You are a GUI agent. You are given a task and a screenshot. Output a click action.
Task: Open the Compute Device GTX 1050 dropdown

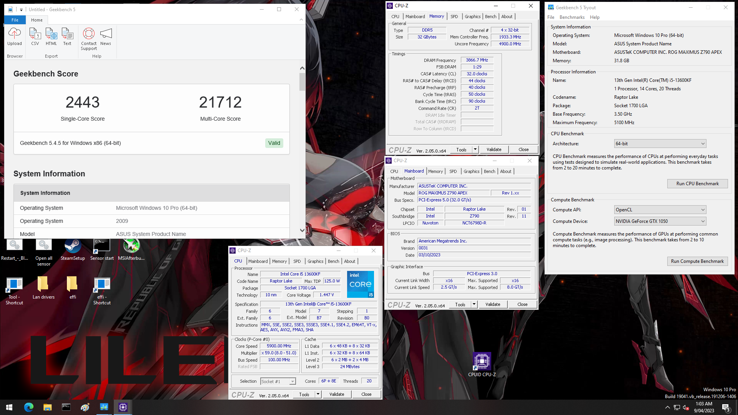(x=660, y=221)
